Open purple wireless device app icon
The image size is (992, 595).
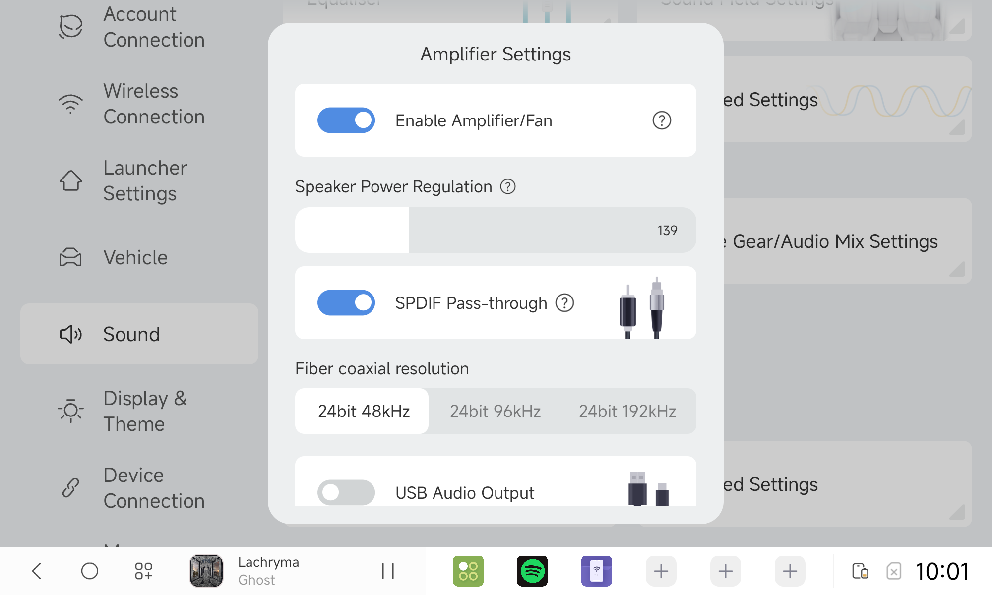597,571
